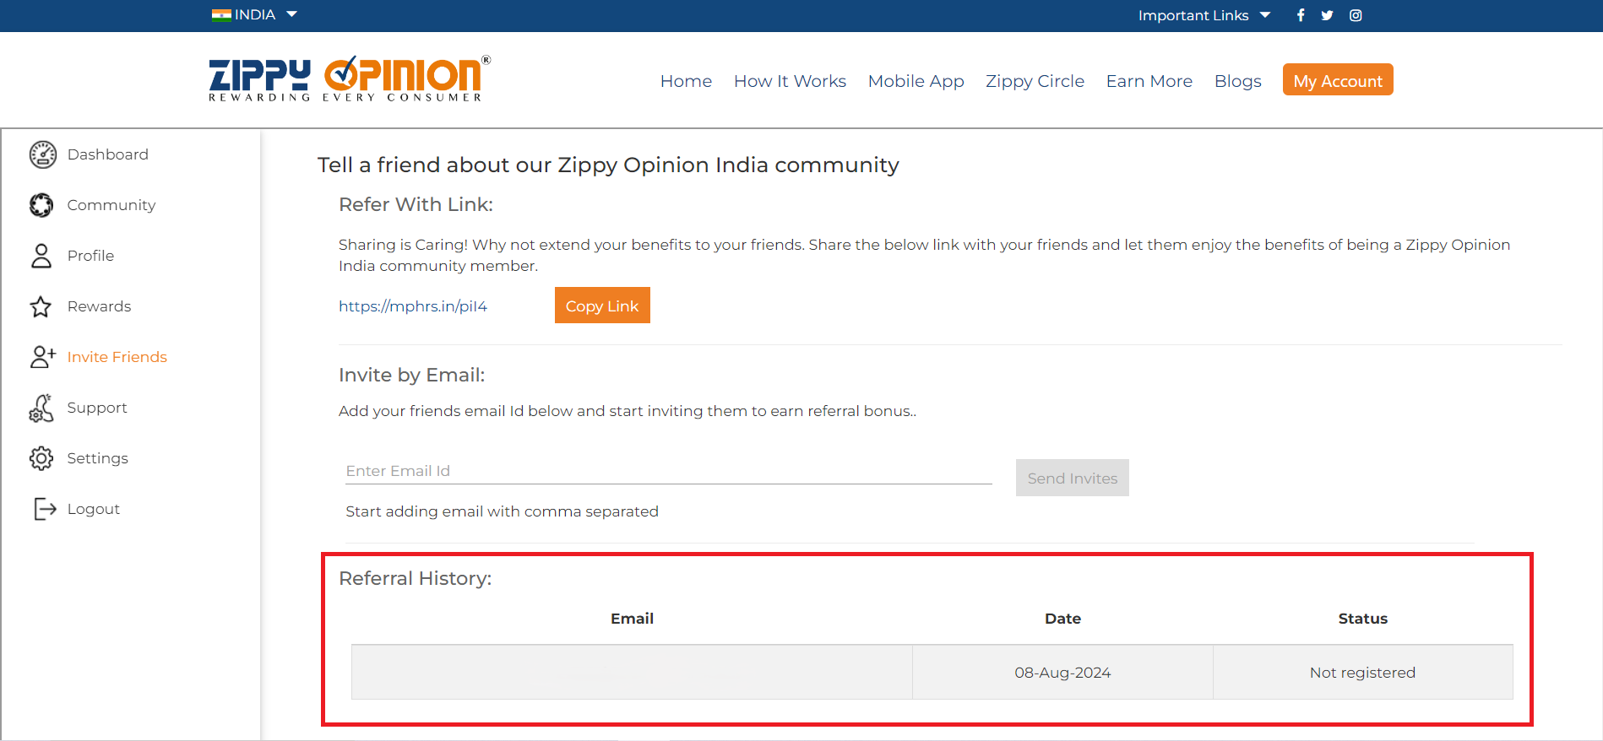Open the Instagram icon in top bar
This screenshot has height=741, width=1603.
(x=1356, y=15)
